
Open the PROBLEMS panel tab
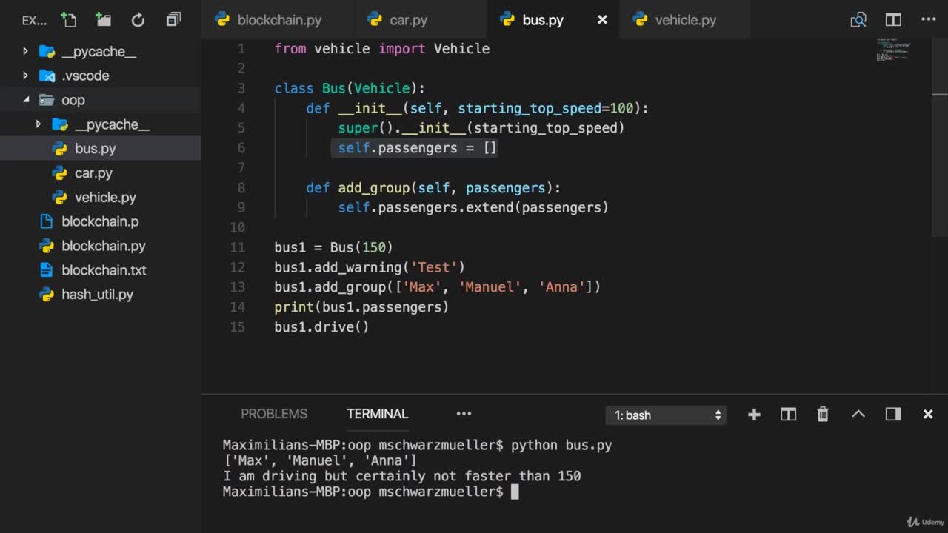274,414
